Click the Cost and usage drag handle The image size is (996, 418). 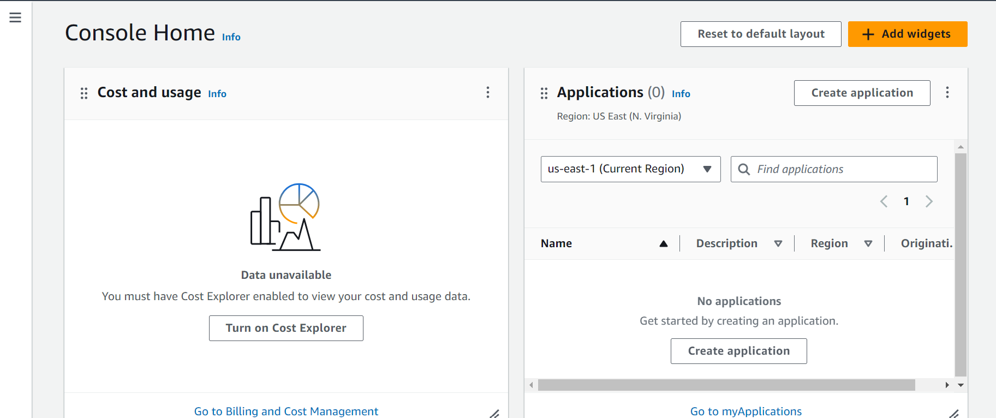tap(84, 93)
